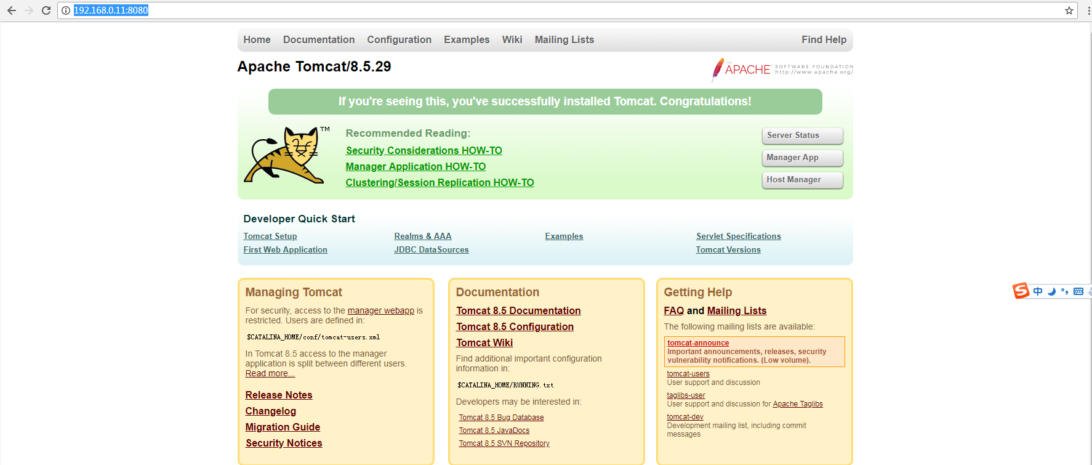Open the First Web Application link

click(285, 250)
